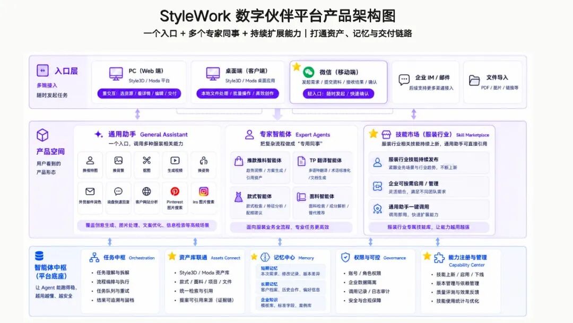The width and height of the screenshot is (573, 323).
Task: Click the text 结果可追溯与留档
Action: click(116, 300)
